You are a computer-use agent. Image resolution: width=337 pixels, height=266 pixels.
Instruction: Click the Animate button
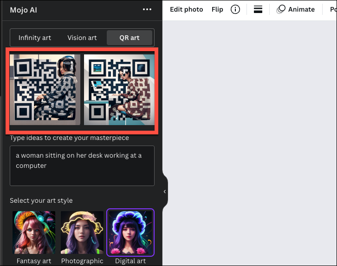pos(296,9)
